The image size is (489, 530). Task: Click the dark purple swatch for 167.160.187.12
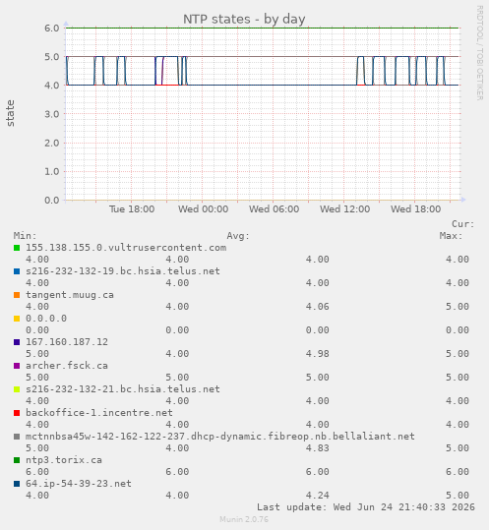17,342
